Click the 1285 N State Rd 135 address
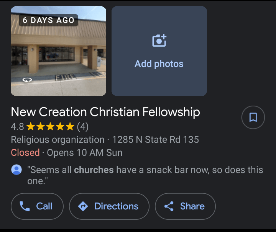This screenshot has height=232, width=276. pyautogui.click(x=155, y=139)
